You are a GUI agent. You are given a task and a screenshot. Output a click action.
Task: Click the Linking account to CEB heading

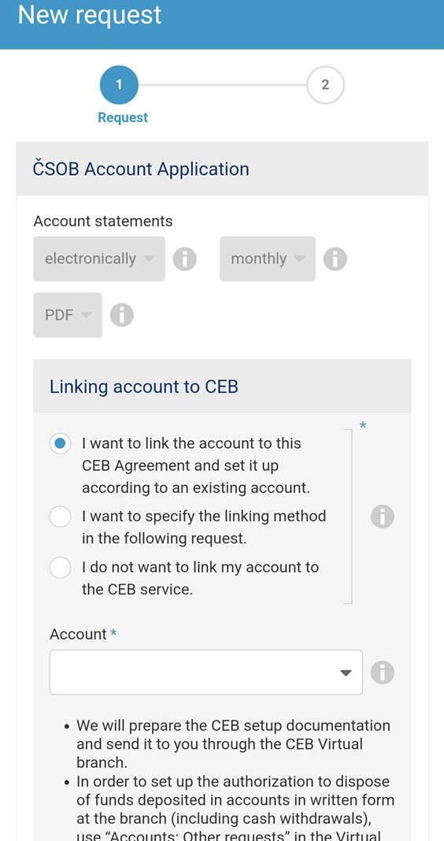pos(144,386)
